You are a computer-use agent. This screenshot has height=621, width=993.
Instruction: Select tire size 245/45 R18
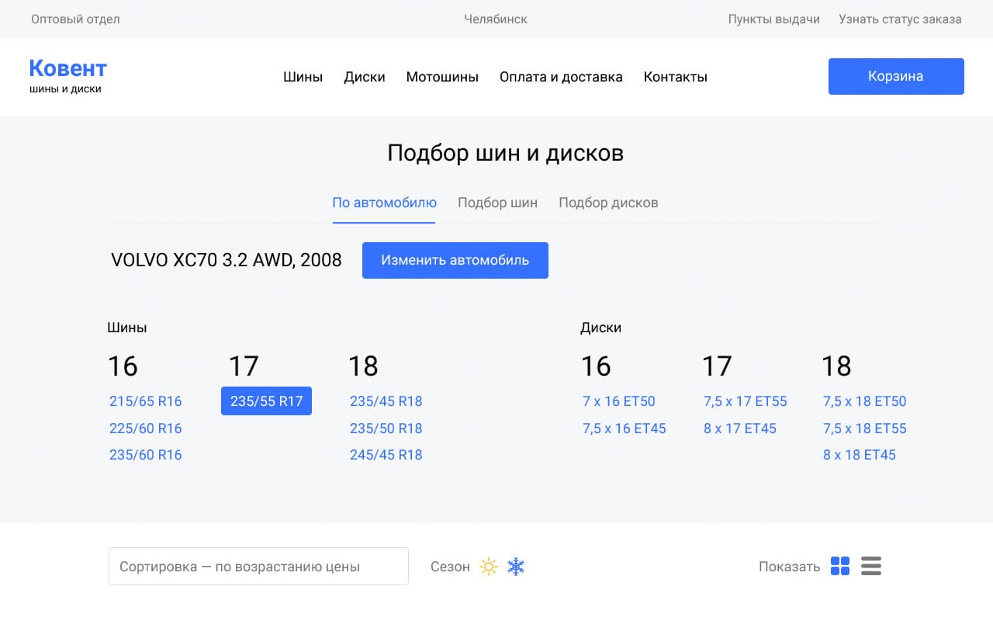[386, 455]
